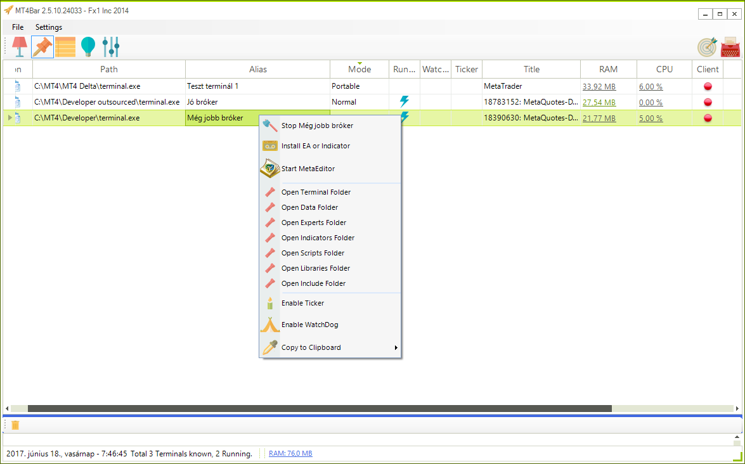Open the Settings menu
Screen dimensions: 745x464
coord(48,27)
